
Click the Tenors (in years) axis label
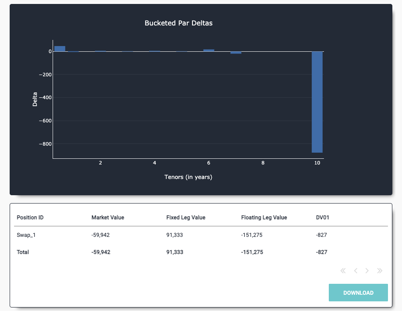[x=188, y=177]
